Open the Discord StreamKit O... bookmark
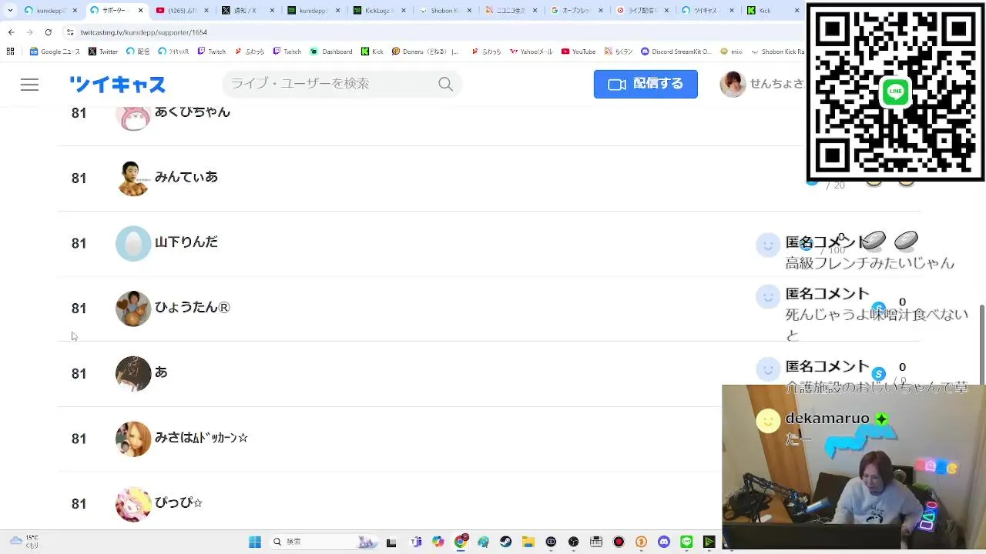Image resolution: width=986 pixels, height=554 pixels. coord(676,52)
